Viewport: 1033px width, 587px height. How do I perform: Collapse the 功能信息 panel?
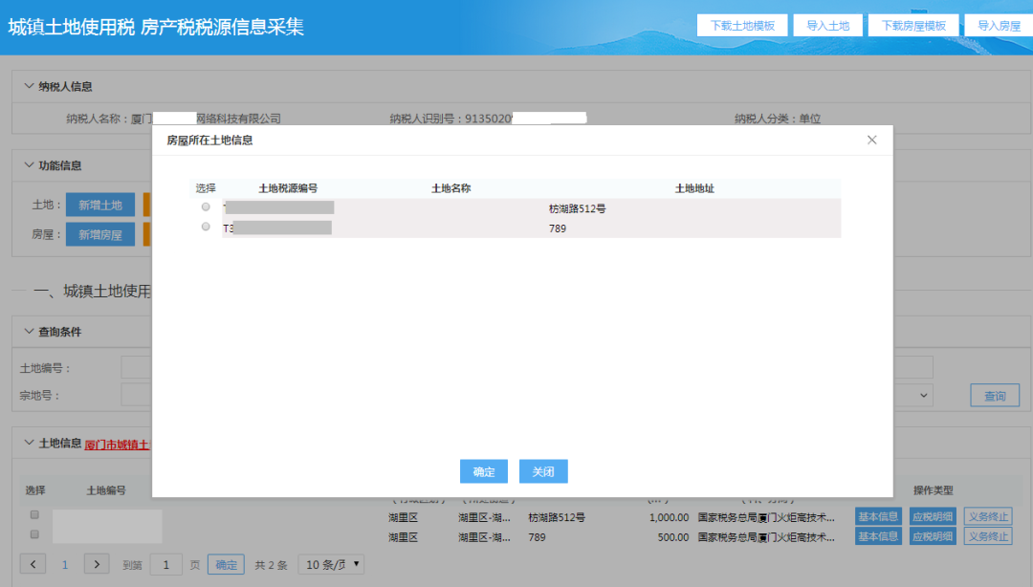click(x=29, y=163)
